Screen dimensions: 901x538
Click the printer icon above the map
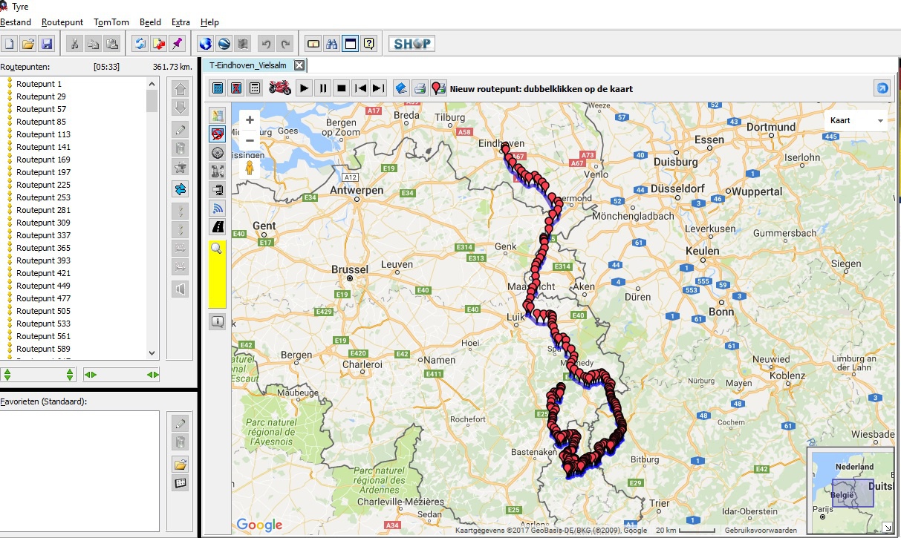[x=420, y=88]
